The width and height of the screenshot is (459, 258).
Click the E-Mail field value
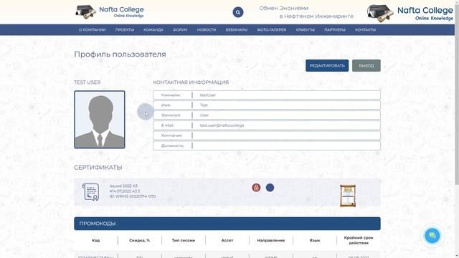(x=222, y=125)
